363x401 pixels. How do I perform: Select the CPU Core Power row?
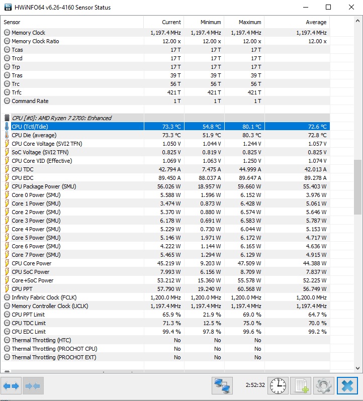tap(165, 263)
